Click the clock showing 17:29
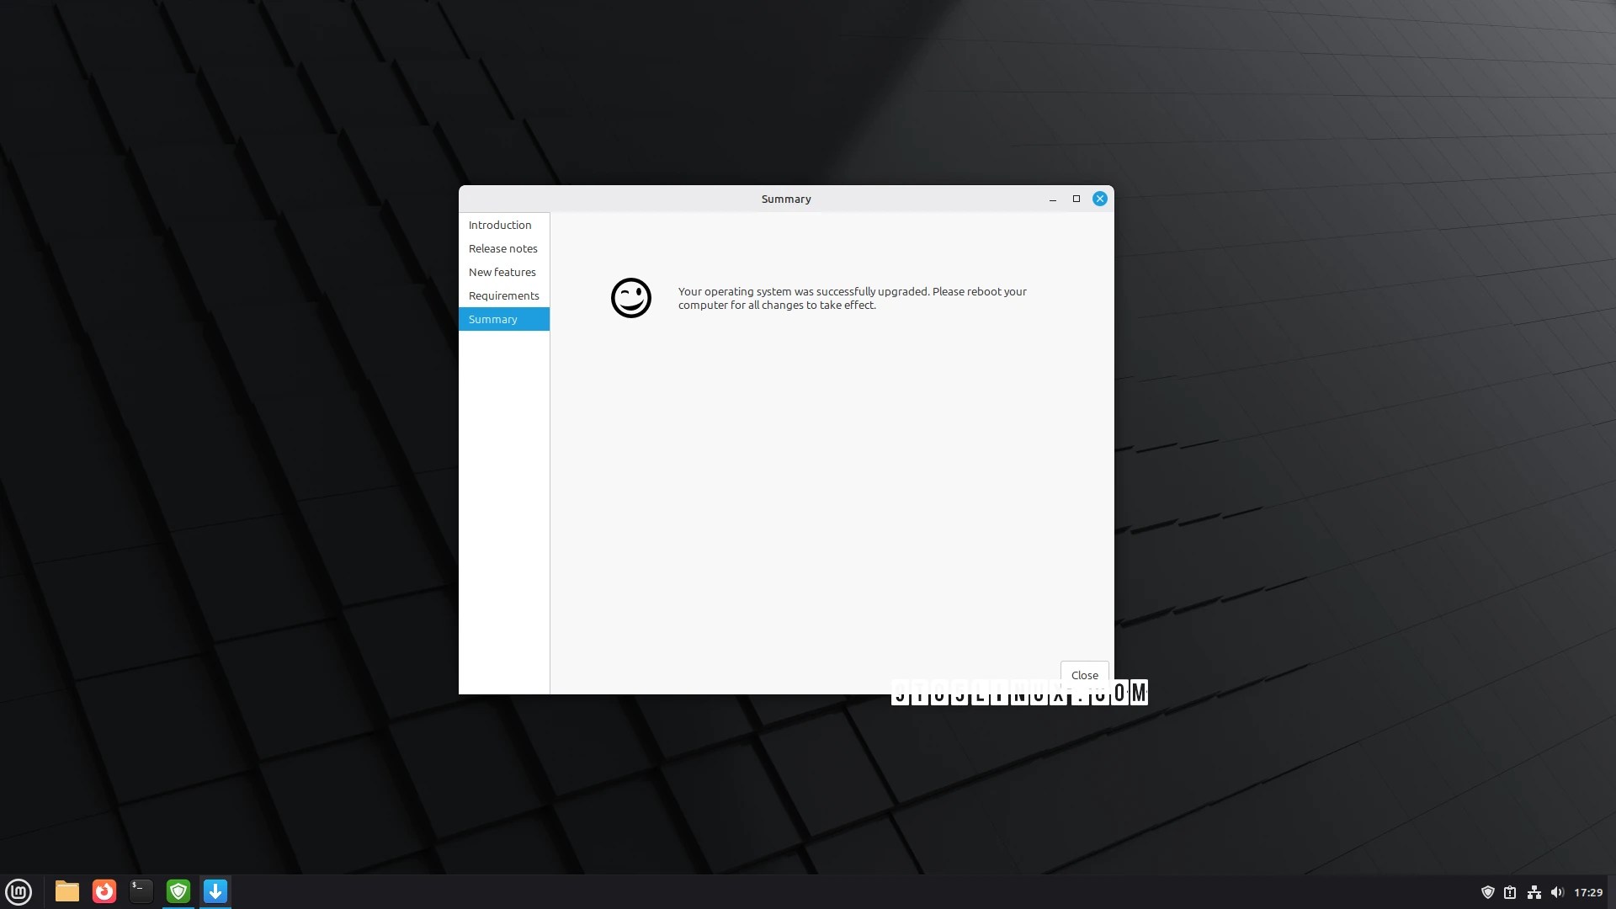Viewport: 1616px width, 909px height. click(1588, 892)
